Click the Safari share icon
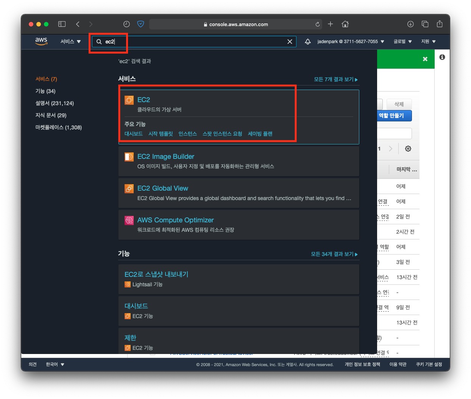The width and height of the screenshot is (471, 399). (x=440, y=24)
